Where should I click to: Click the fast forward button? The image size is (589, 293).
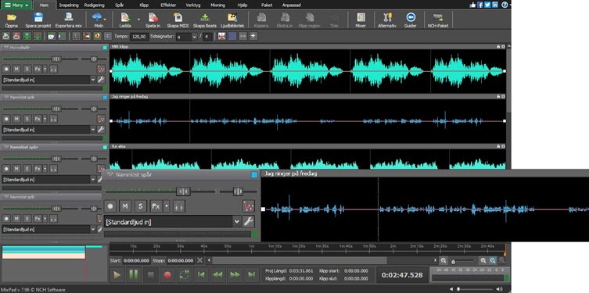[235, 275]
